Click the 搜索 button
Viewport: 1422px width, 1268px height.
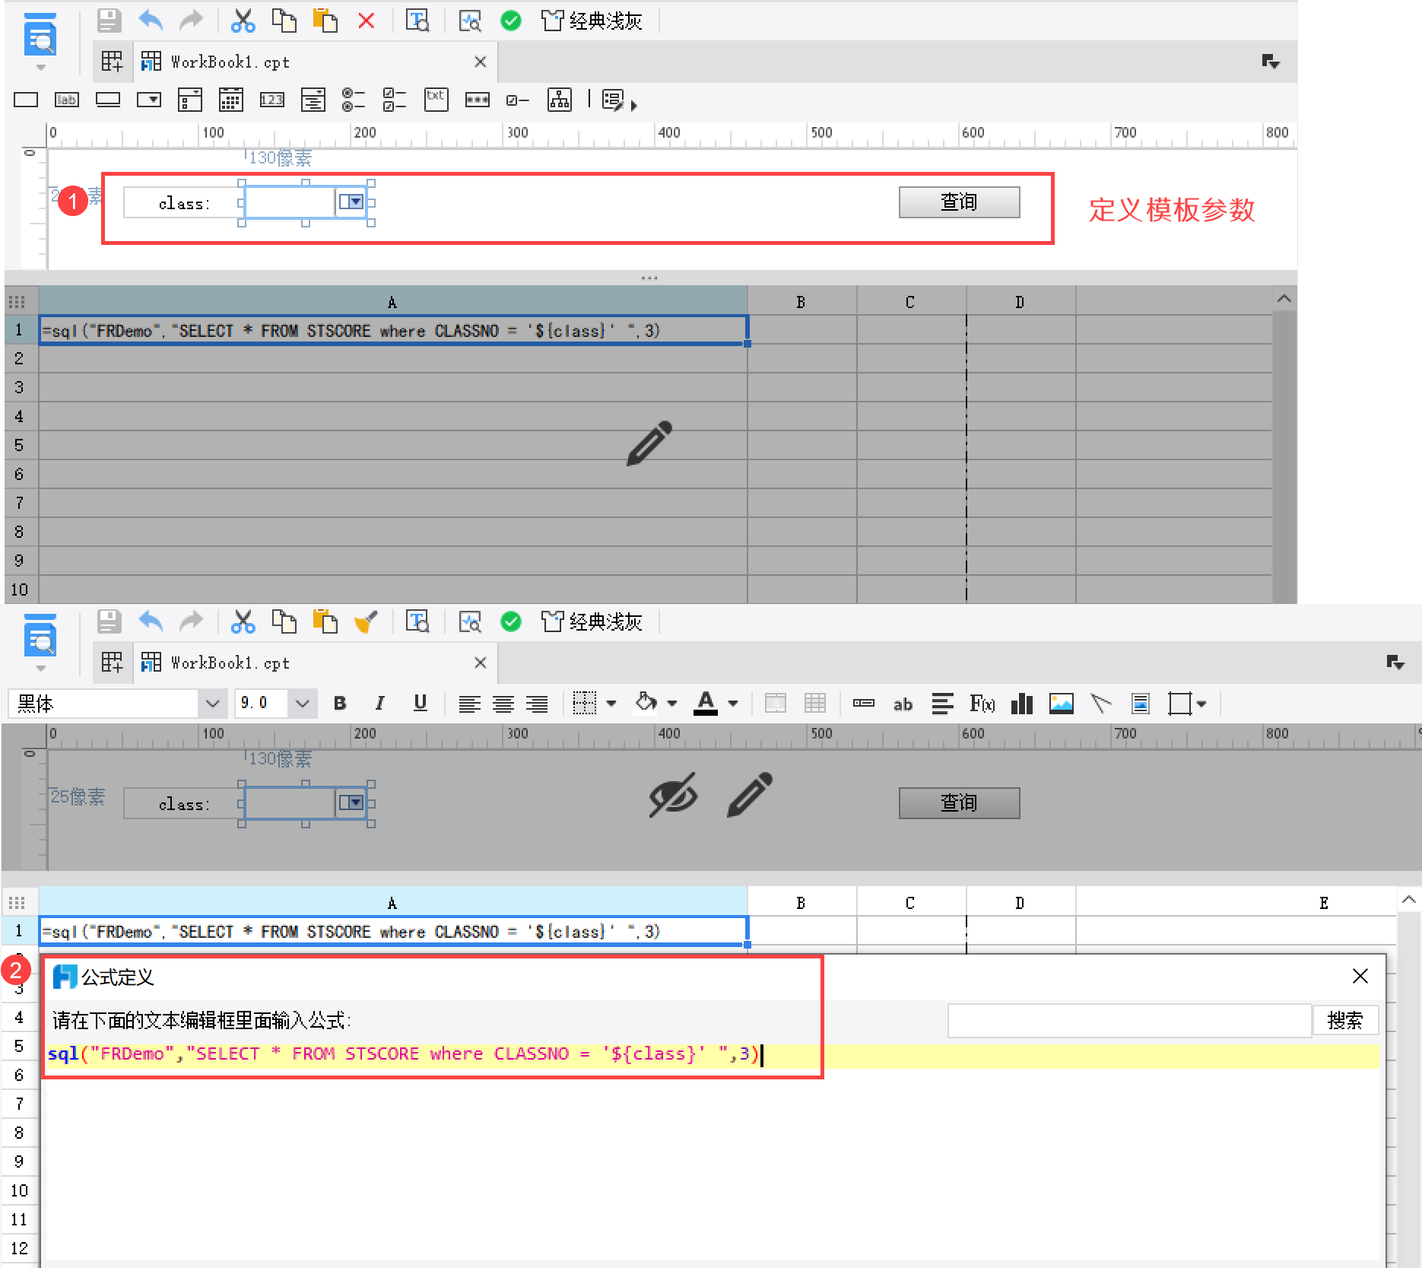1344,1021
